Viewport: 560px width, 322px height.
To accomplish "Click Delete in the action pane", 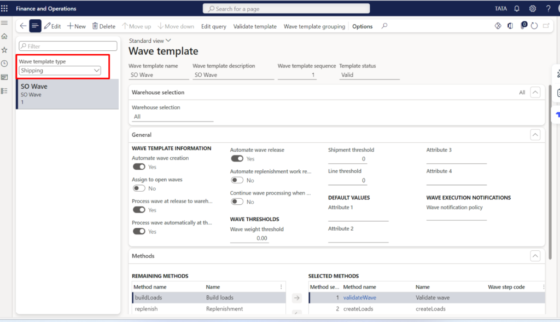I will coord(104,26).
